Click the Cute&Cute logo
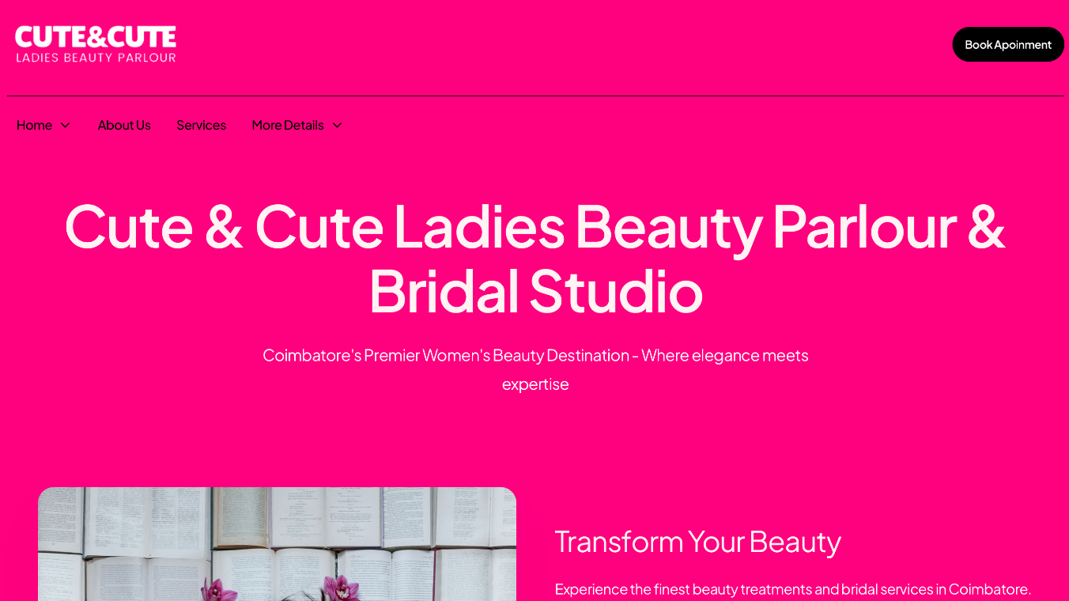 [95, 37]
